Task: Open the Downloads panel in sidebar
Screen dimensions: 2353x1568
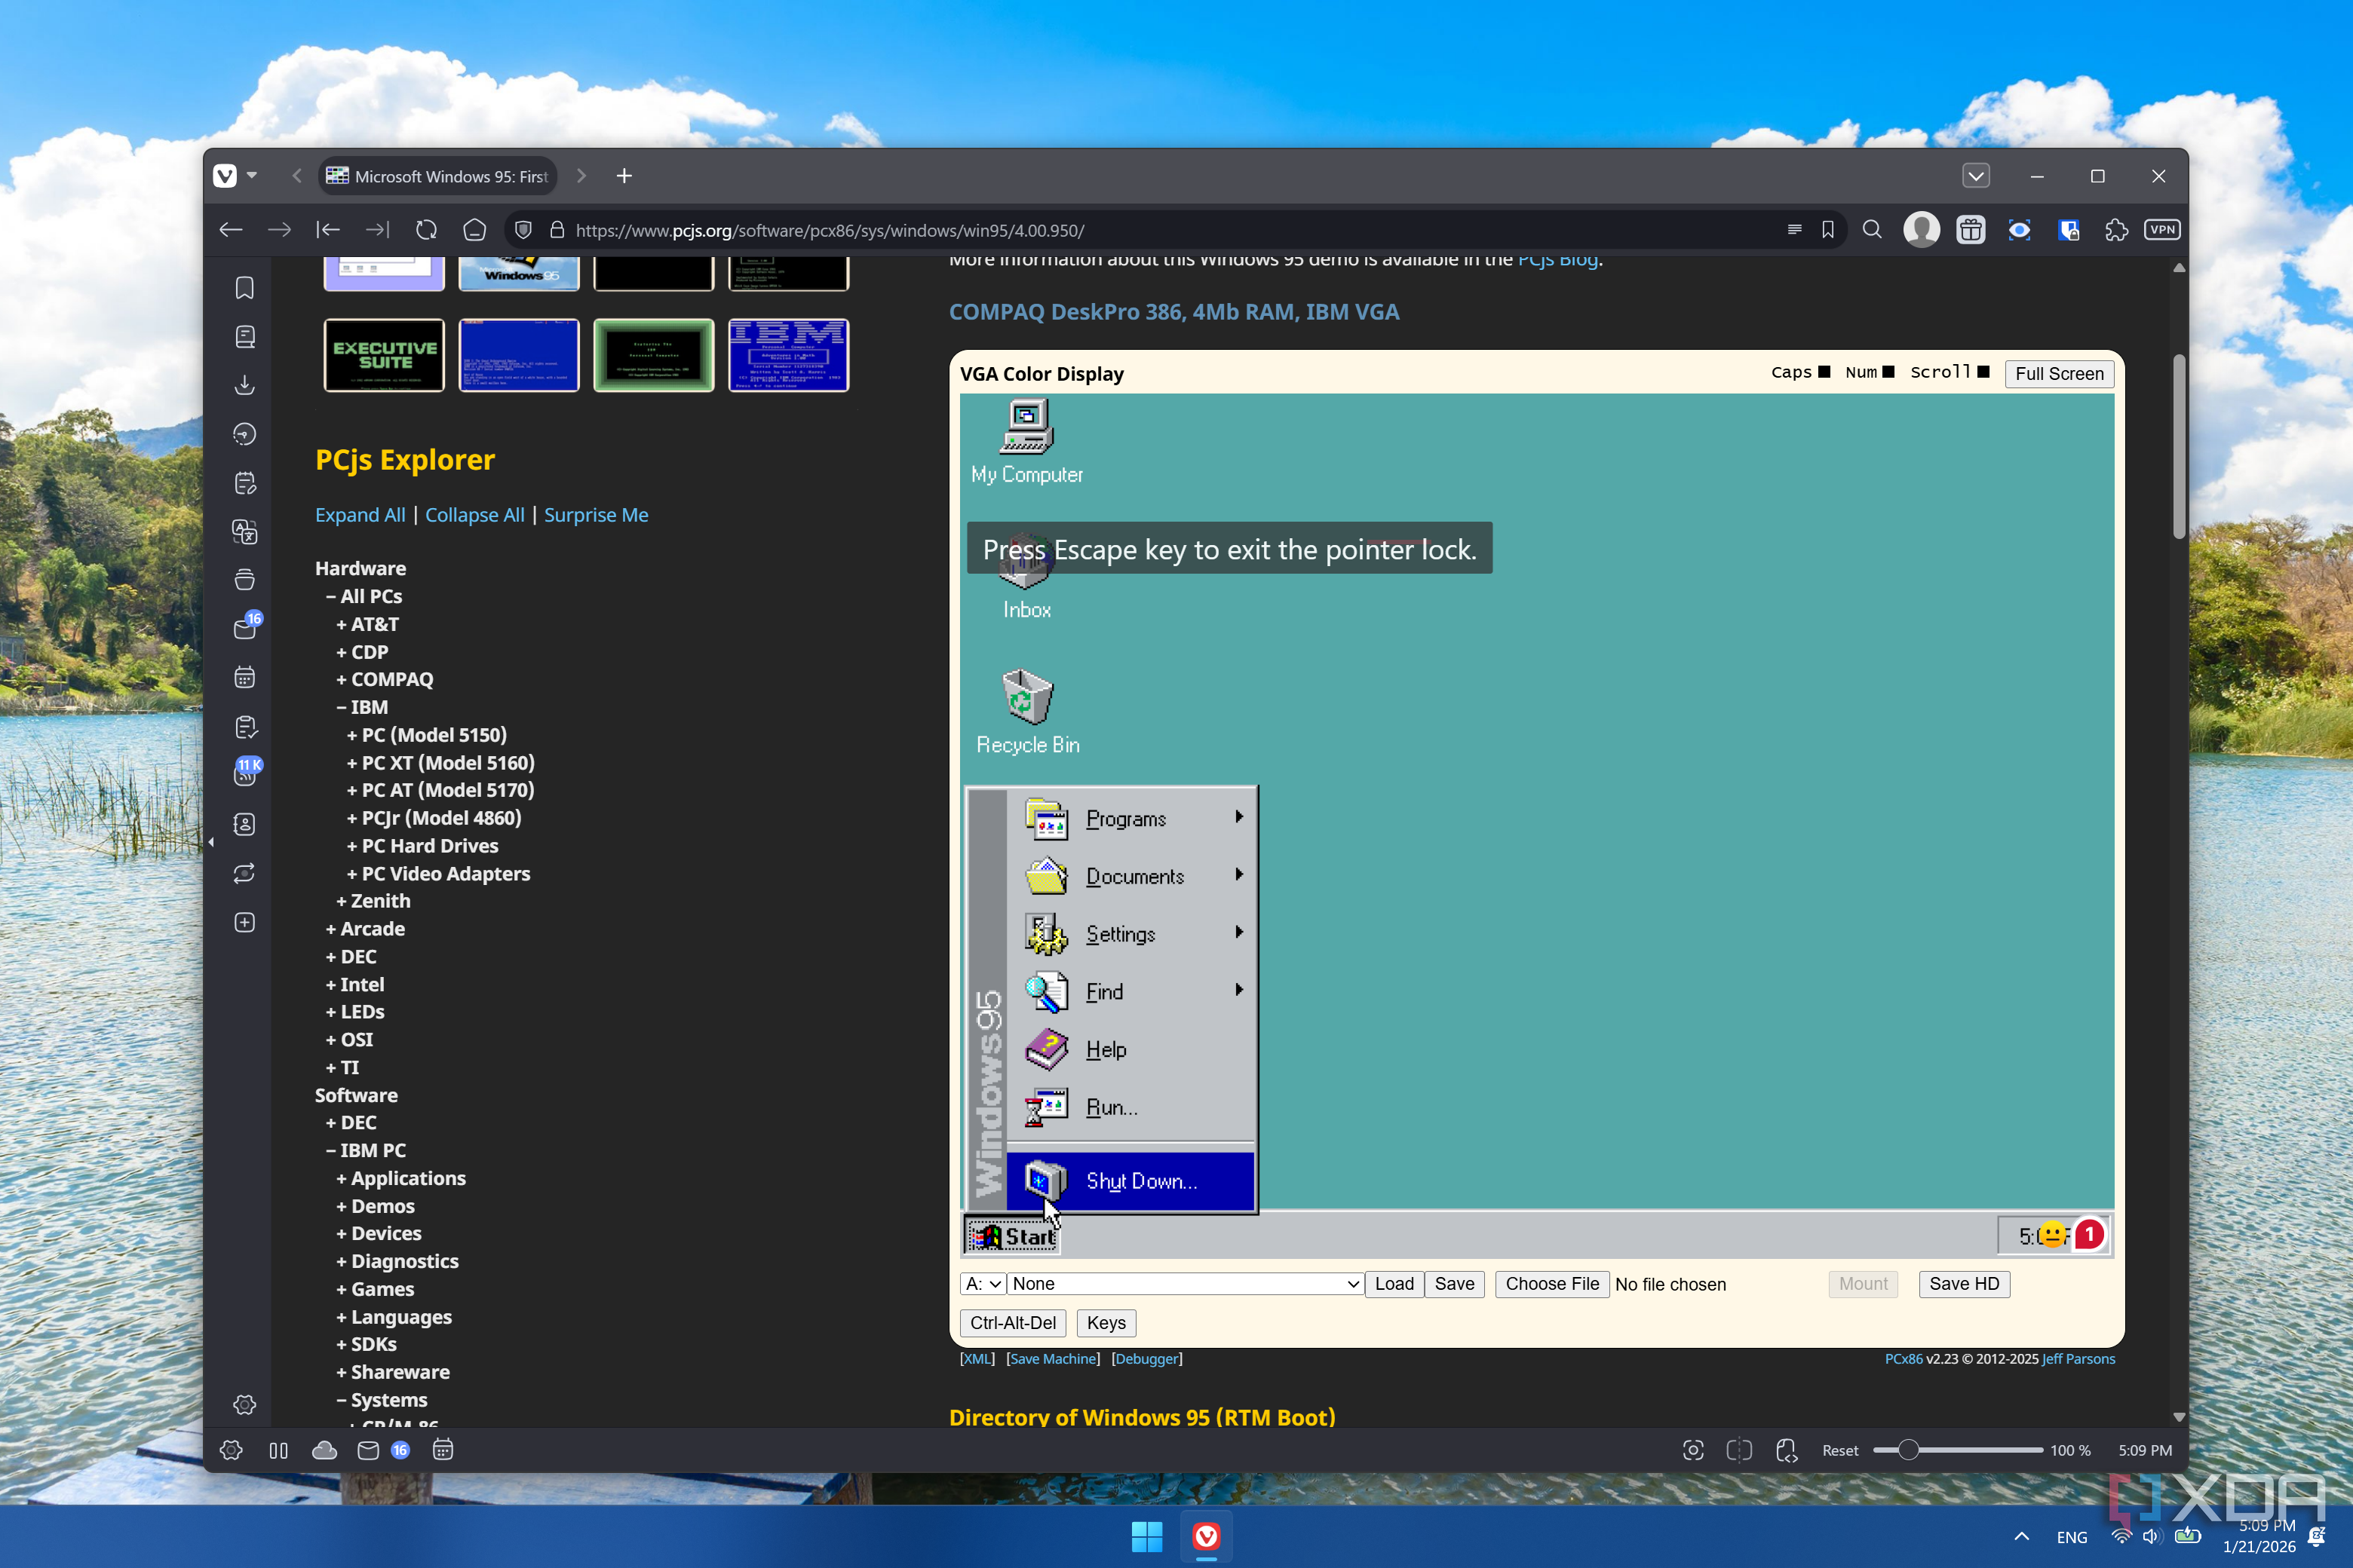Action: coord(244,385)
